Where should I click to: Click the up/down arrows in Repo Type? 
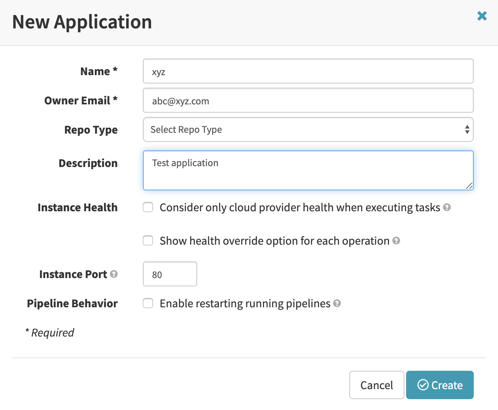(x=467, y=129)
